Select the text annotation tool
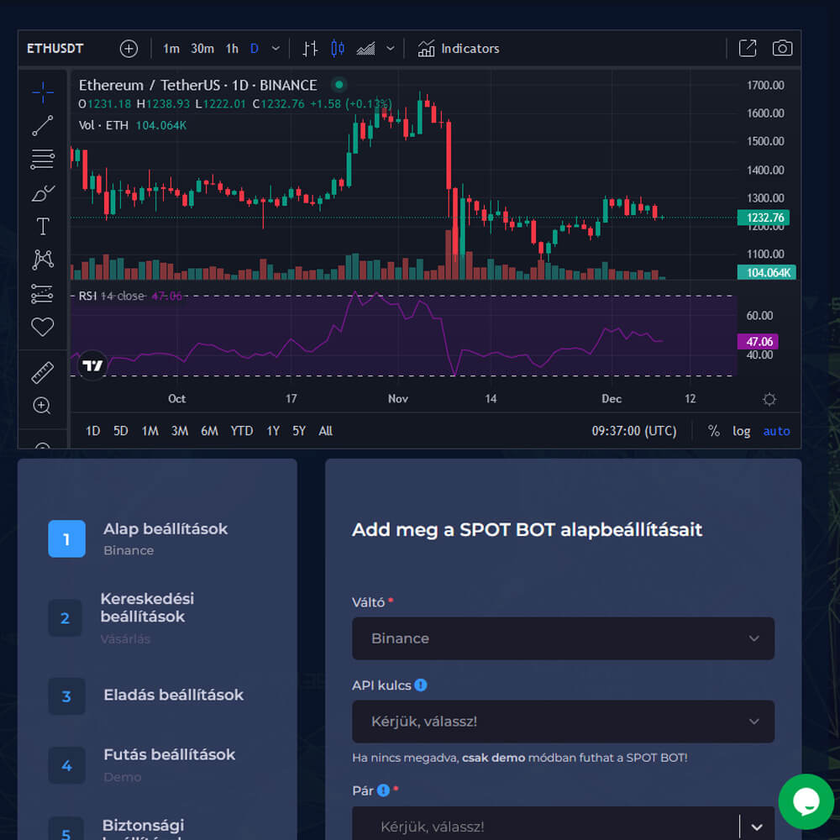 [42, 226]
